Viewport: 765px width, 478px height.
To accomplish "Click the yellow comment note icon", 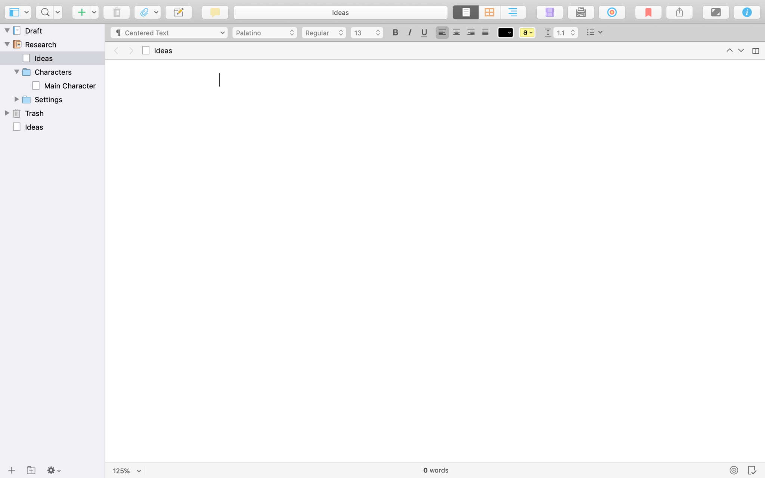I will pyautogui.click(x=215, y=12).
